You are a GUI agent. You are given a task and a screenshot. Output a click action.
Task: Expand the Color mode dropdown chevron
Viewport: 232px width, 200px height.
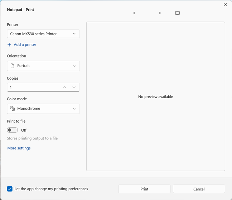(x=74, y=109)
